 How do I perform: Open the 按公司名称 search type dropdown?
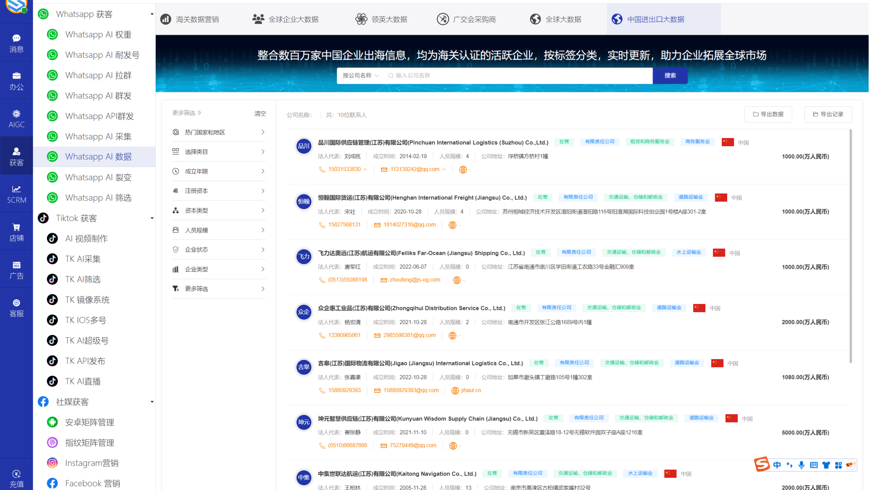(x=360, y=76)
